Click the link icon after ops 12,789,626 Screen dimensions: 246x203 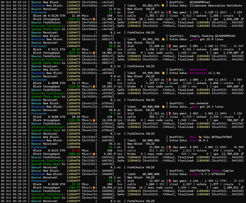(x=242, y=154)
